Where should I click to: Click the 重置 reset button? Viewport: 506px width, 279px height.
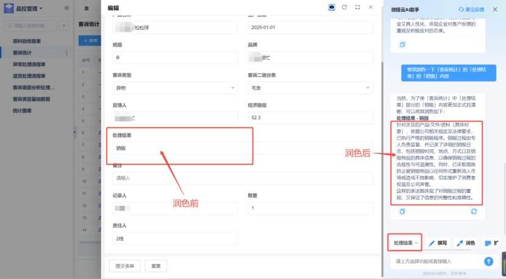pyautogui.click(x=156, y=266)
